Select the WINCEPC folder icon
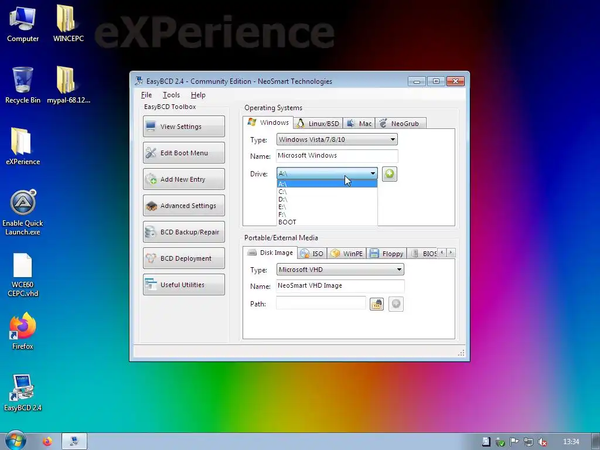The height and width of the screenshot is (450, 600). tap(68, 23)
